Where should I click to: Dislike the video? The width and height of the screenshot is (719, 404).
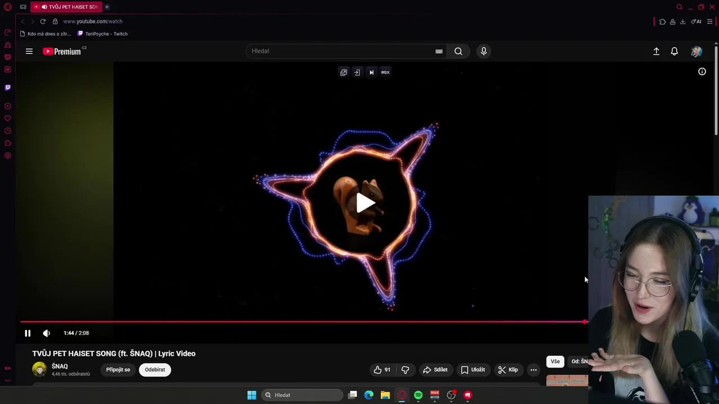click(405, 370)
